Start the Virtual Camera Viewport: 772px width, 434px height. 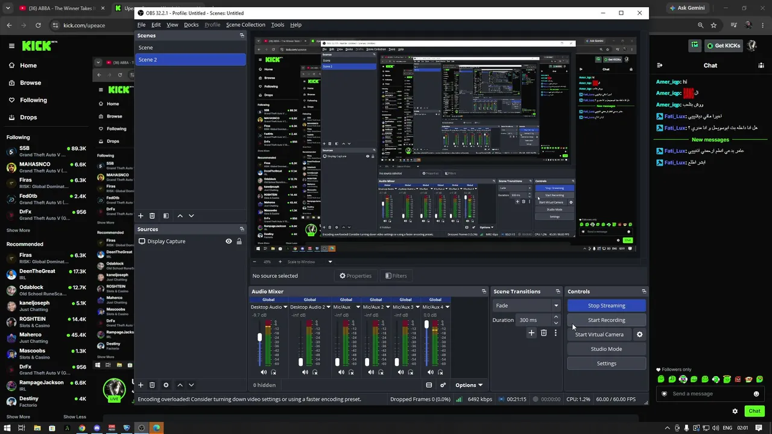600,335
